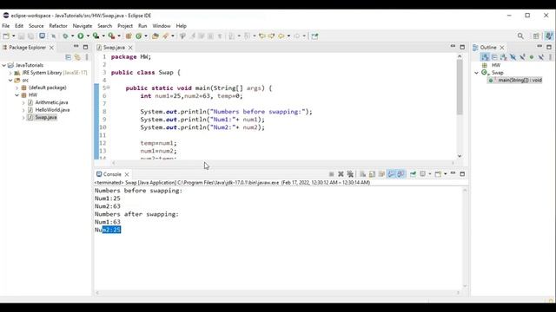Click the green Run button in toolbar
The width and height of the screenshot is (556, 312).
pos(81,36)
